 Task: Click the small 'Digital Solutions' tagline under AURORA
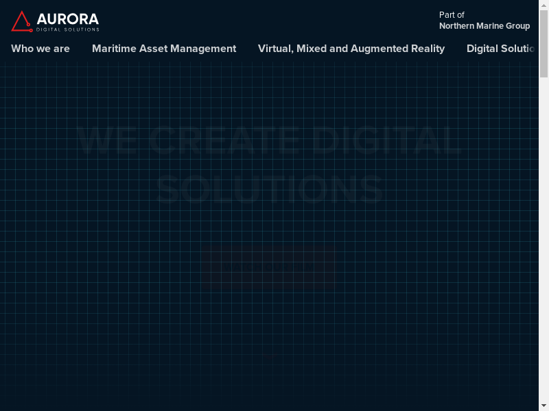tap(67, 29)
